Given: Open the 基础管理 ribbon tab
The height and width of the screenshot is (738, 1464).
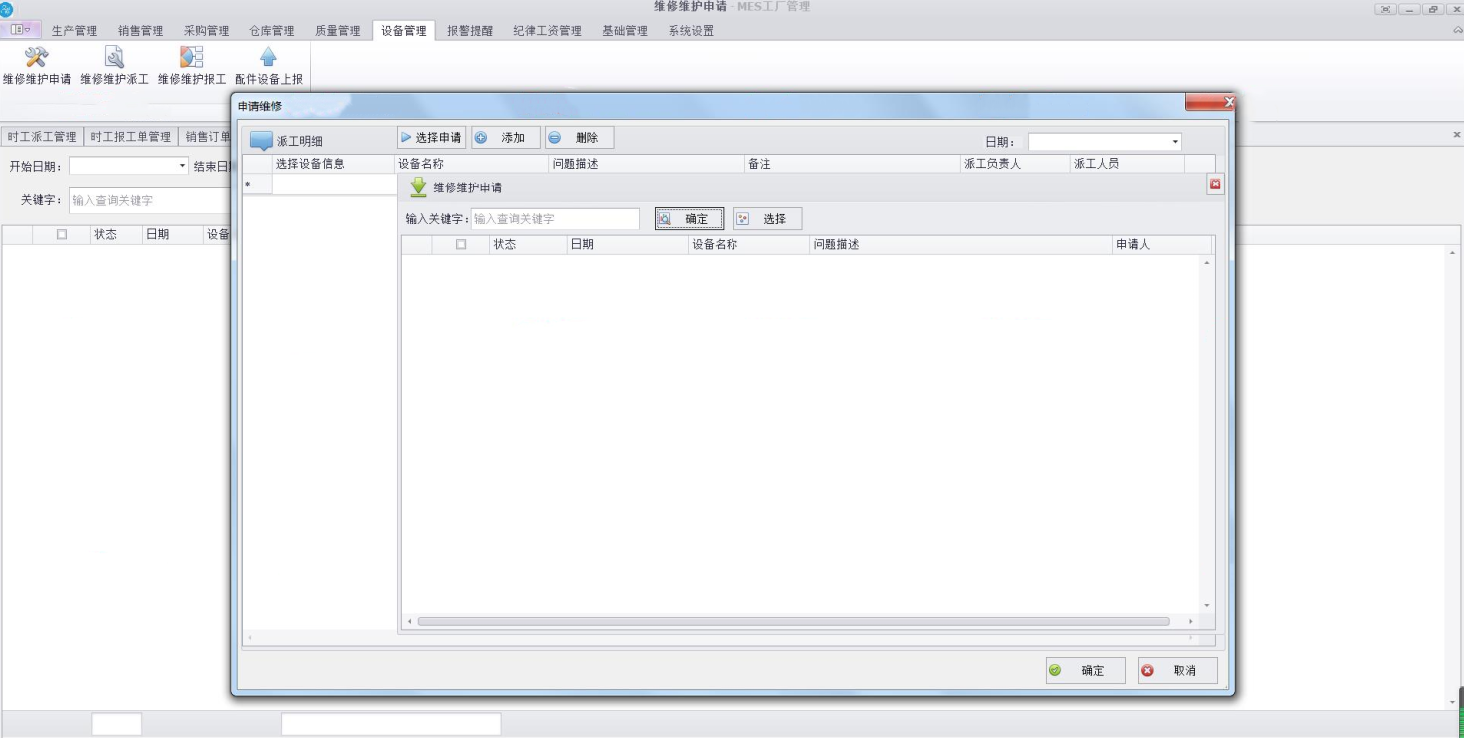Looking at the screenshot, I should [x=625, y=31].
